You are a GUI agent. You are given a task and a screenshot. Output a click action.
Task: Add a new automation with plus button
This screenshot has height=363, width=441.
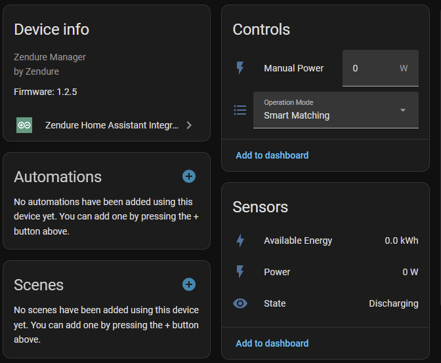pos(189,176)
